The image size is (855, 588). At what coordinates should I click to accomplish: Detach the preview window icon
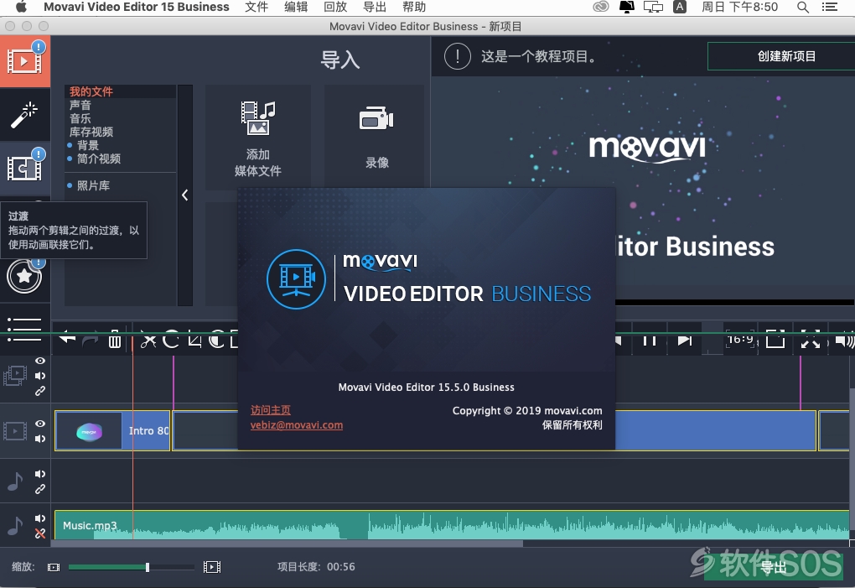click(x=775, y=339)
